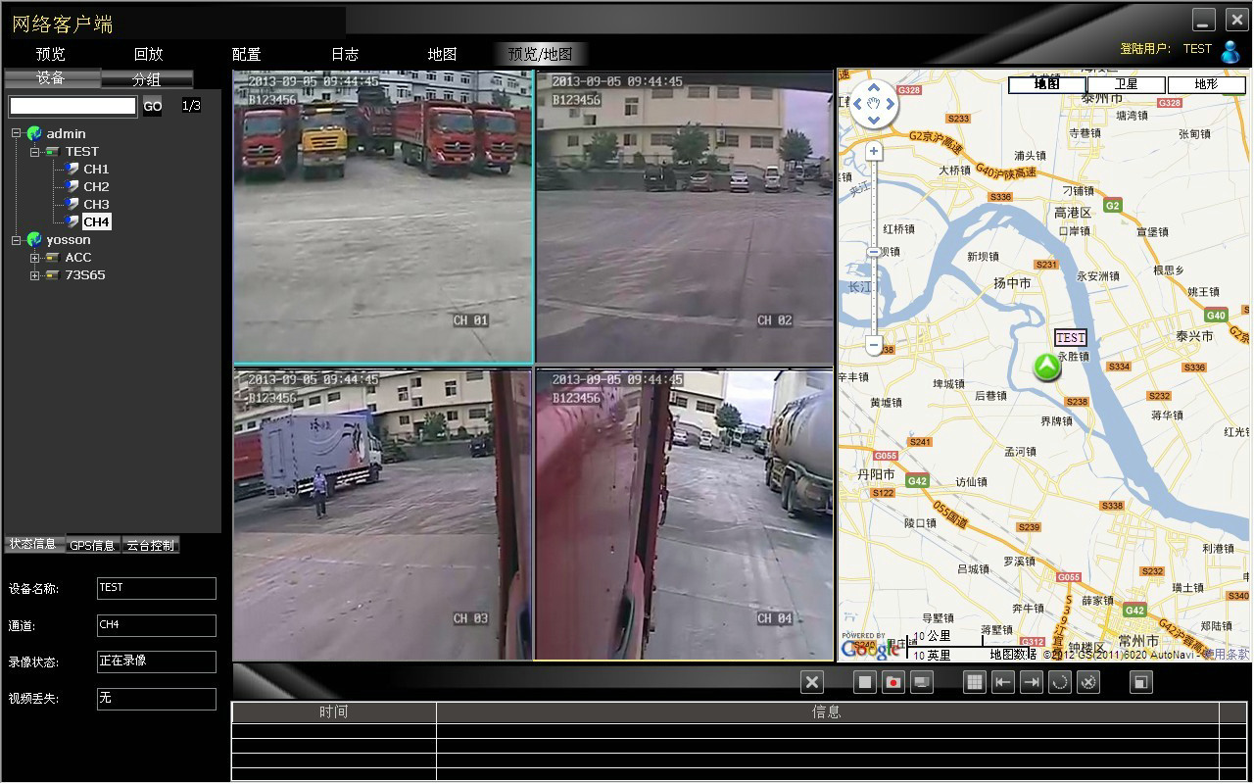The height and width of the screenshot is (784, 1254).
Task: Switch map to 卫星 satellite view
Action: [x=1126, y=84]
